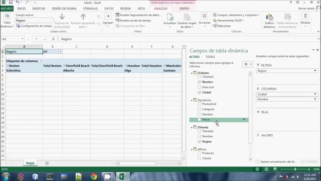Open Cambiar origen de datos
Image resolution: width=321 pixels, height=181 pixels.
point(187,21)
